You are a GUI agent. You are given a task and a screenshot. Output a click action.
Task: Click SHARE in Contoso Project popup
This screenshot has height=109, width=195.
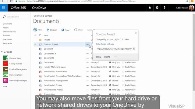(x=107, y=57)
